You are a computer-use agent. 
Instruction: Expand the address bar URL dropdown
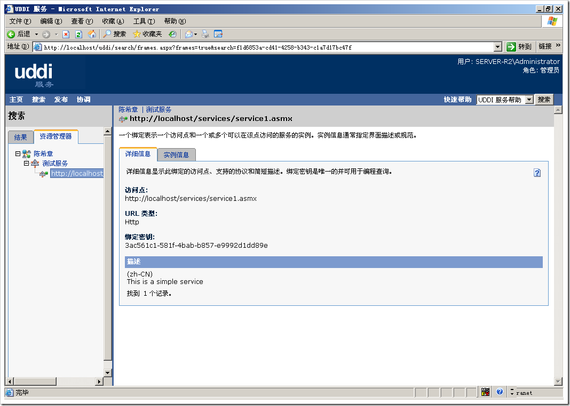click(x=498, y=47)
